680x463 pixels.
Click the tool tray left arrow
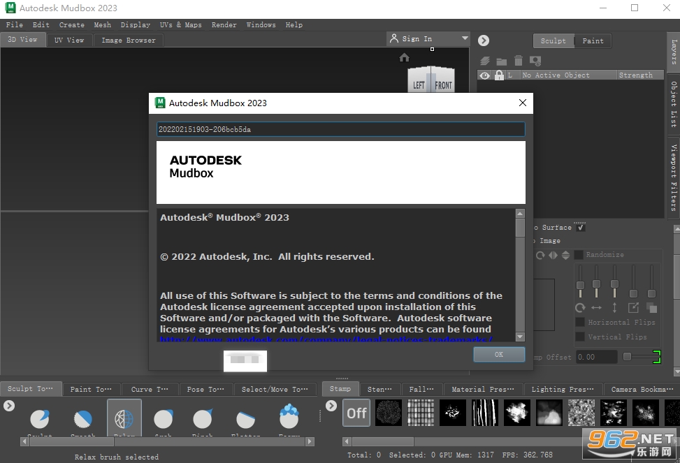(x=24, y=441)
